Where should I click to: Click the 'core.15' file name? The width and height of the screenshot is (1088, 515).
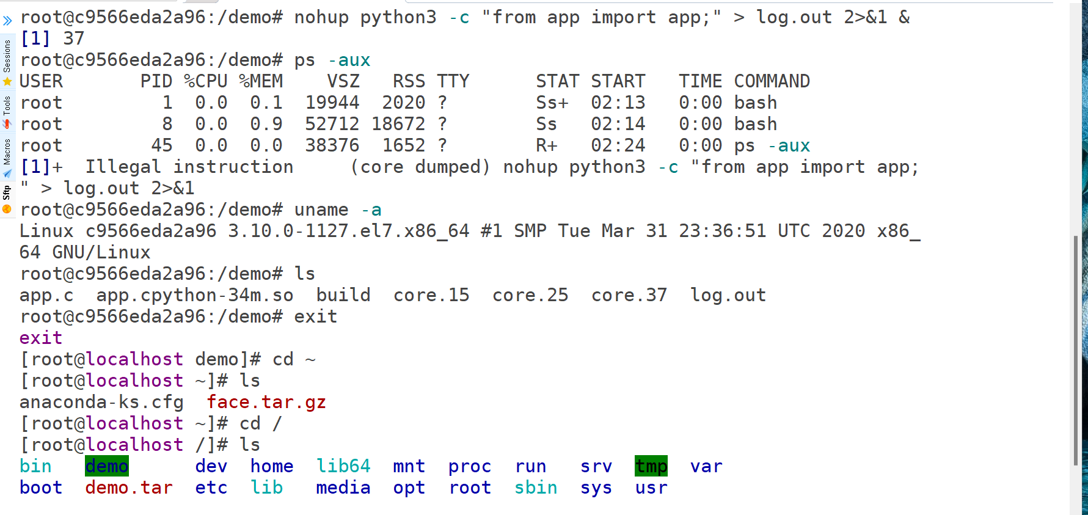431,295
